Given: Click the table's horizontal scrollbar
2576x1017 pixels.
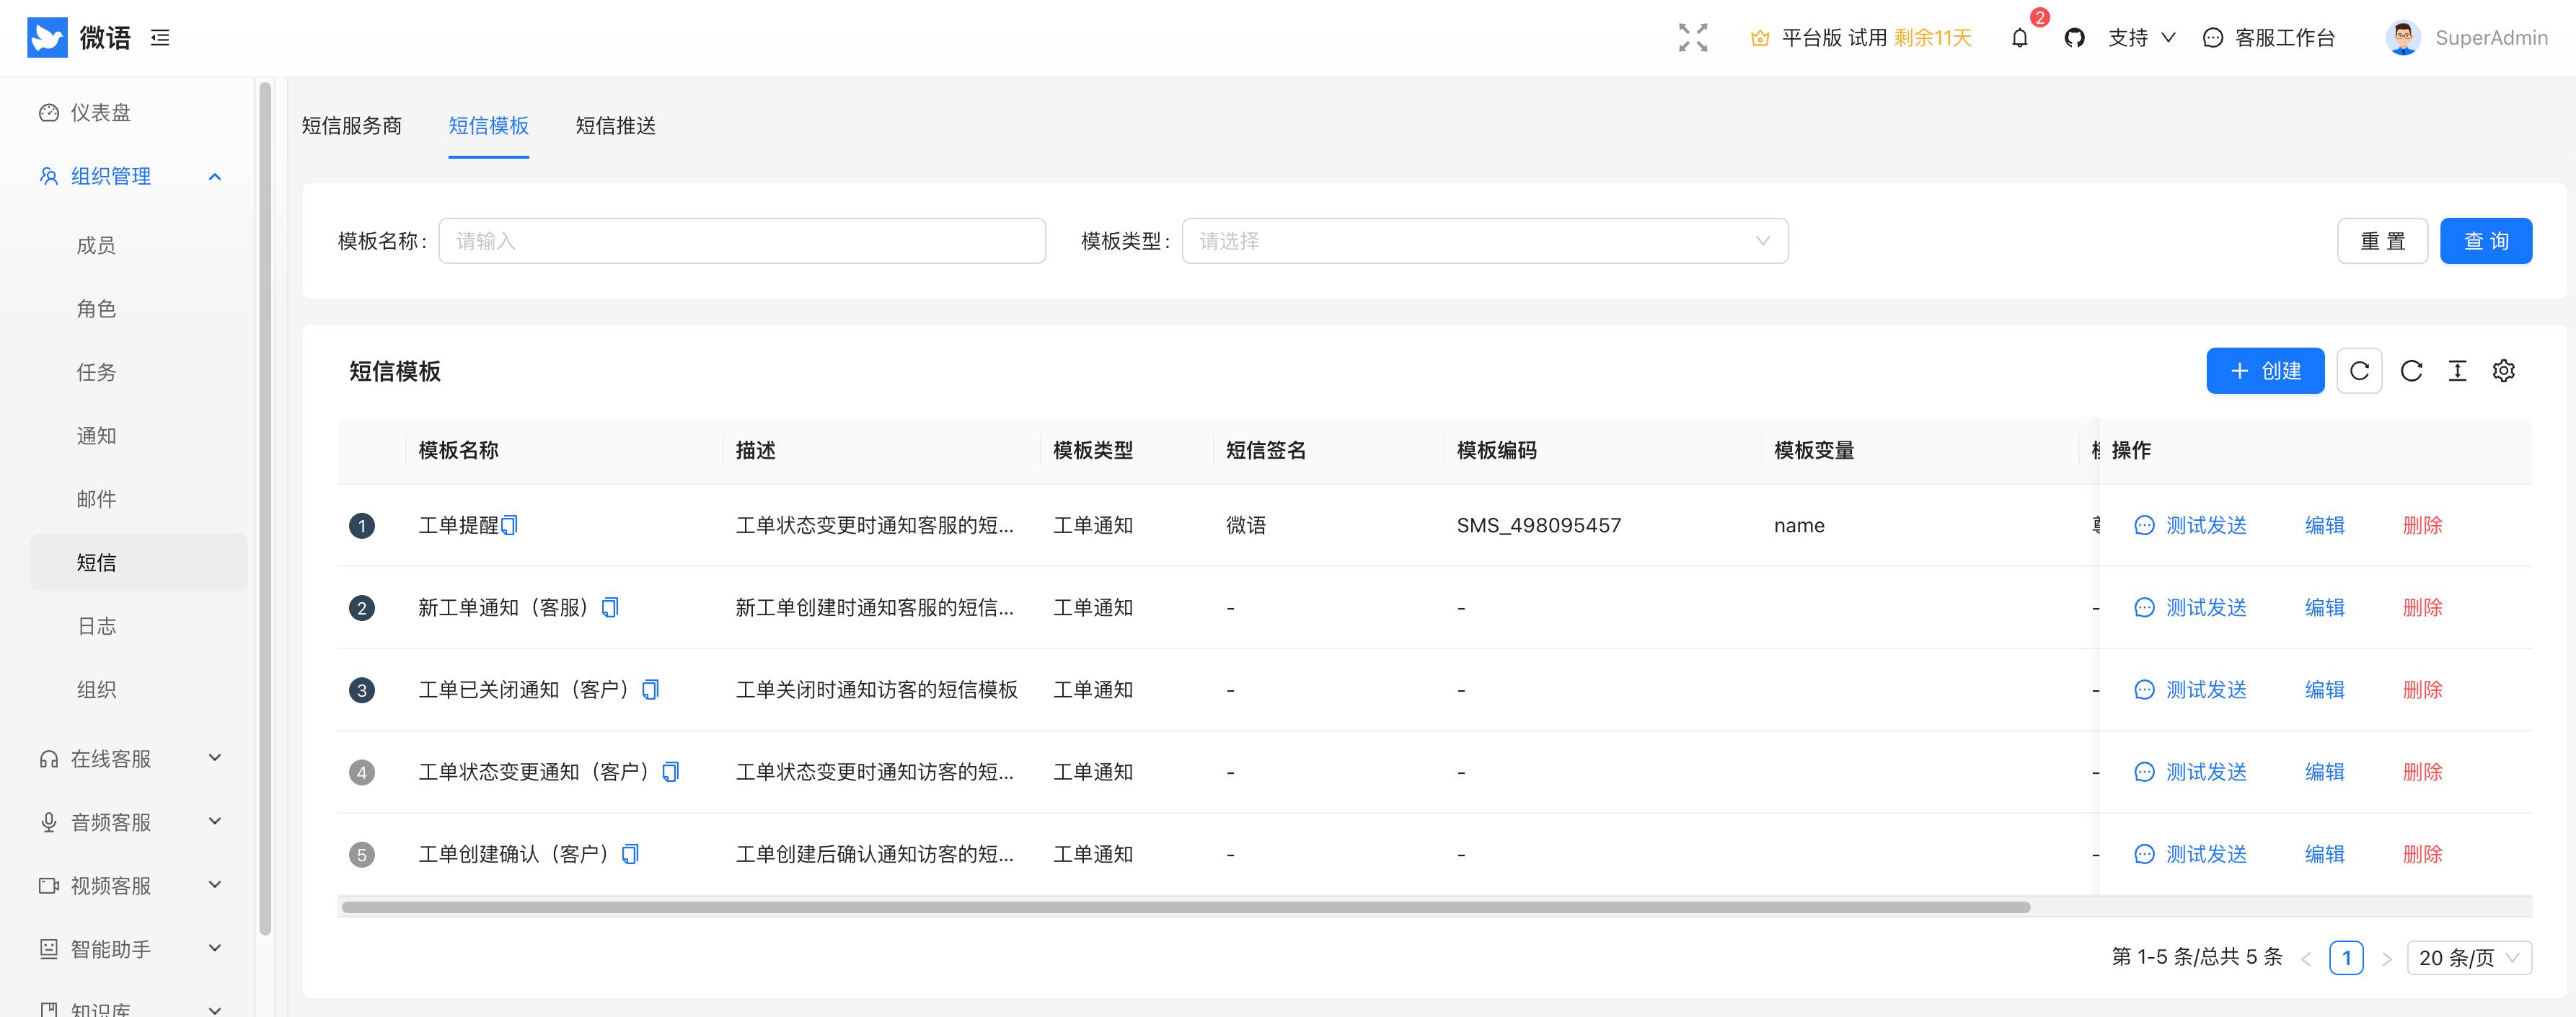Looking at the screenshot, I should (x=1186, y=907).
